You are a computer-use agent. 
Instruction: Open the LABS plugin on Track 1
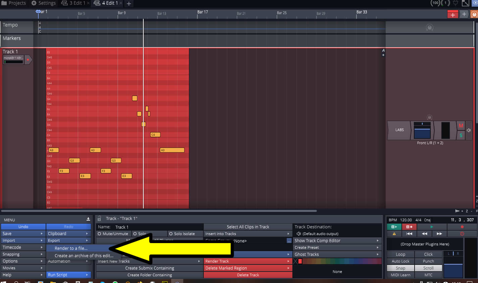click(x=399, y=130)
